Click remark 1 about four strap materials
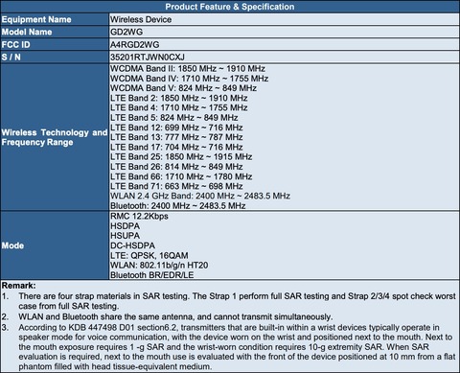Screen dimensions: 460x373 [229, 301]
